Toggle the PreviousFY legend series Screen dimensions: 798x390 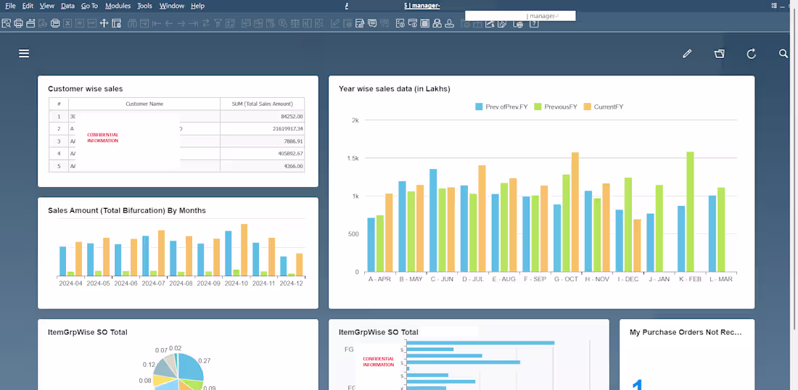[555, 107]
